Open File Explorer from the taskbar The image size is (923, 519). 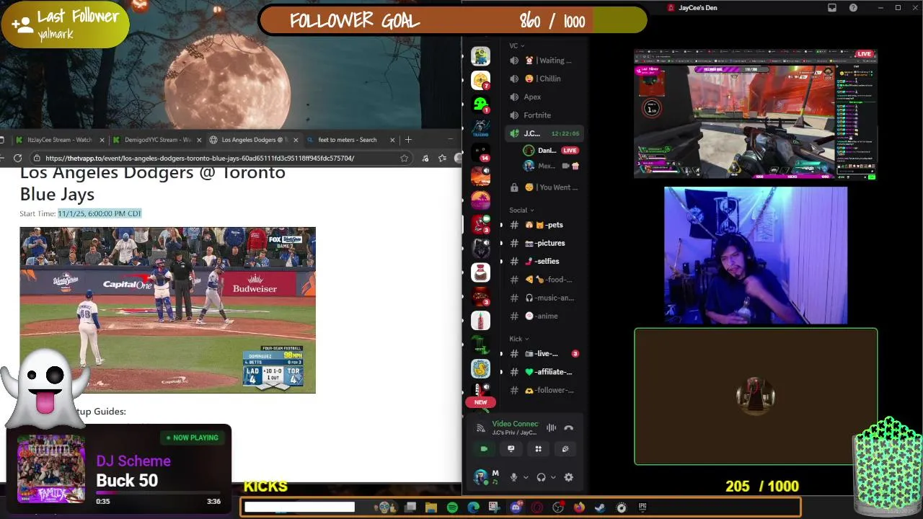[431, 507]
